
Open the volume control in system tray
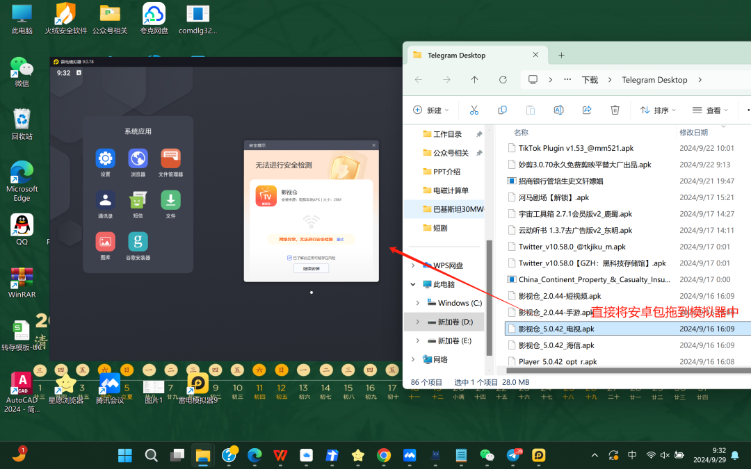pos(665,455)
